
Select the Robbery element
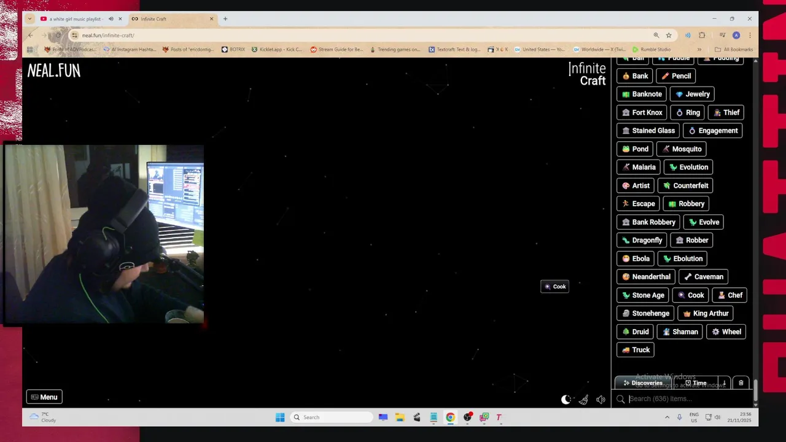(686, 204)
